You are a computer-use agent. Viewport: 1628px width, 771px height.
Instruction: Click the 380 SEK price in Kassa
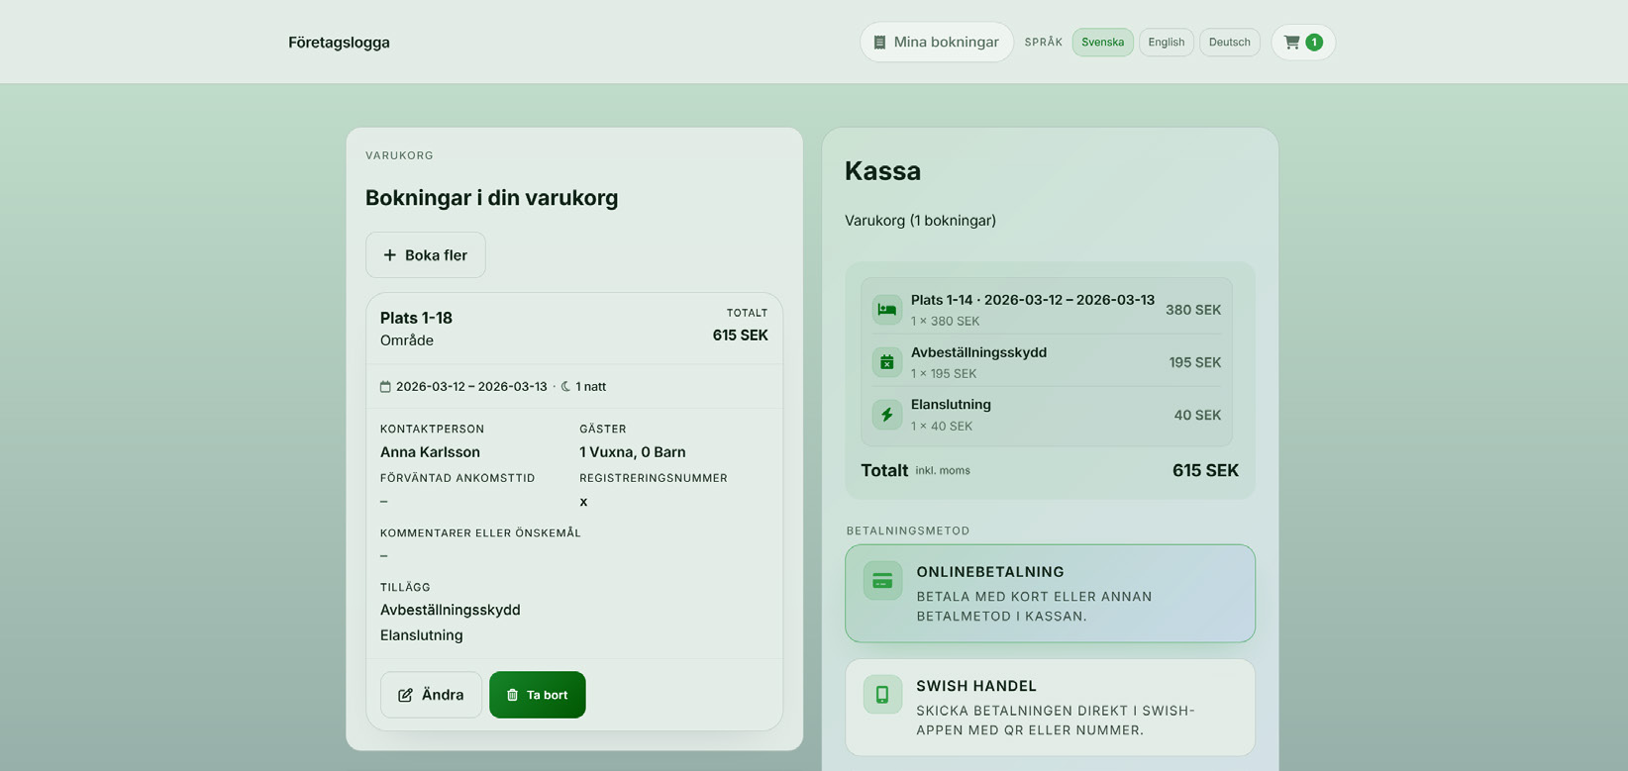pyautogui.click(x=1192, y=310)
